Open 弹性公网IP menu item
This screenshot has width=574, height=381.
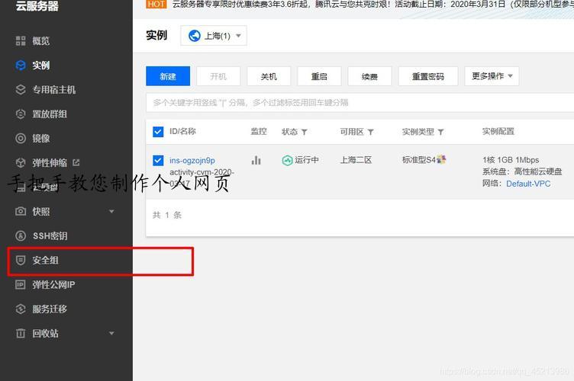pos(53,284)
